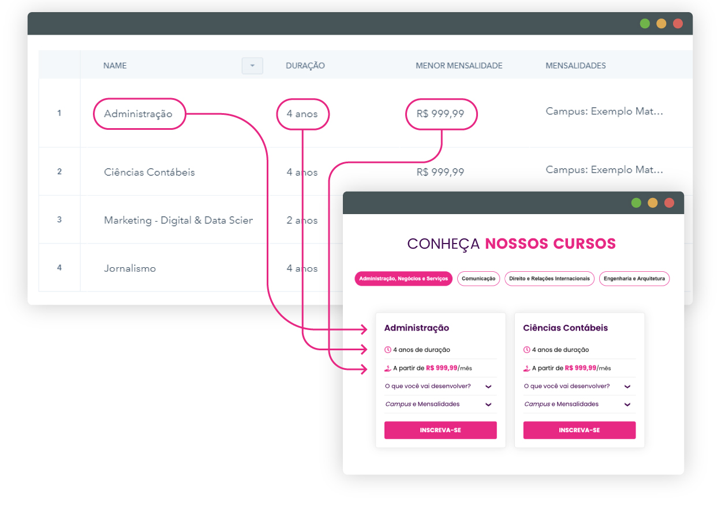
Task: Open the NAME column dropdown arrow
Action: pos(252,66)
